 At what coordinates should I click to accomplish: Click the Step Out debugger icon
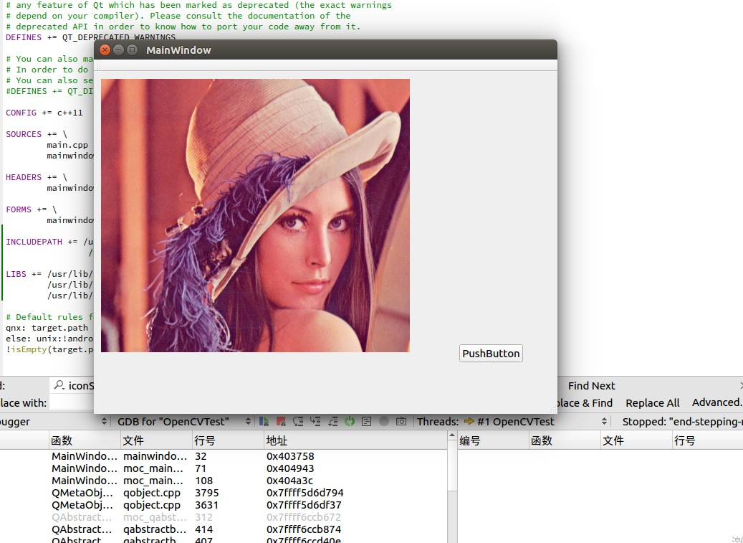[332, 421]
